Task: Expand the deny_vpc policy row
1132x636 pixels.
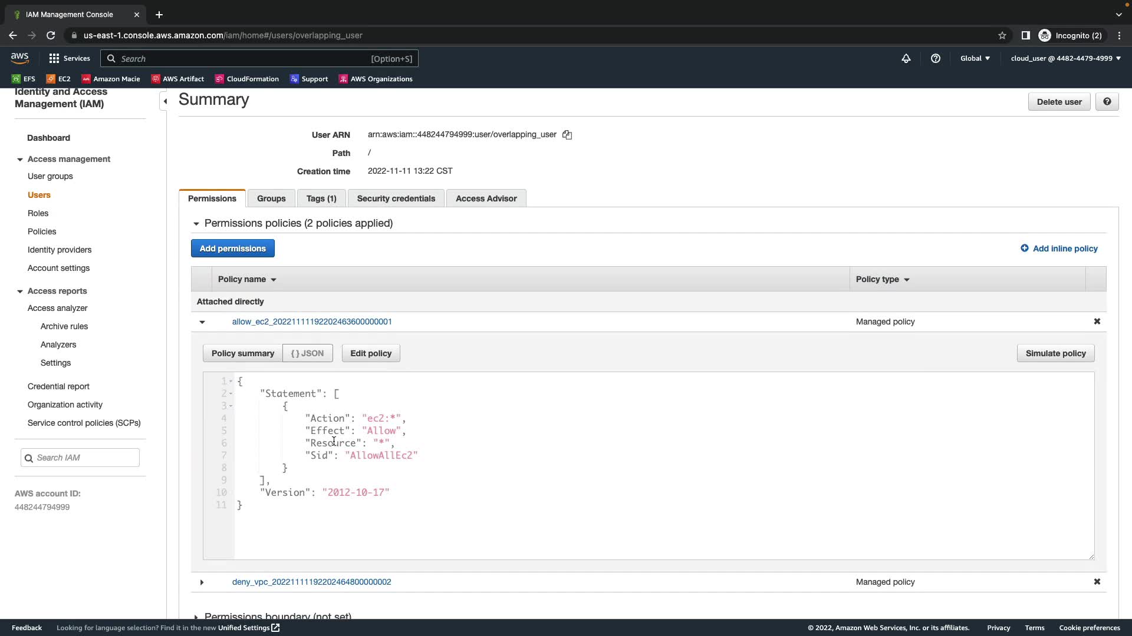Action: (202, 582)
